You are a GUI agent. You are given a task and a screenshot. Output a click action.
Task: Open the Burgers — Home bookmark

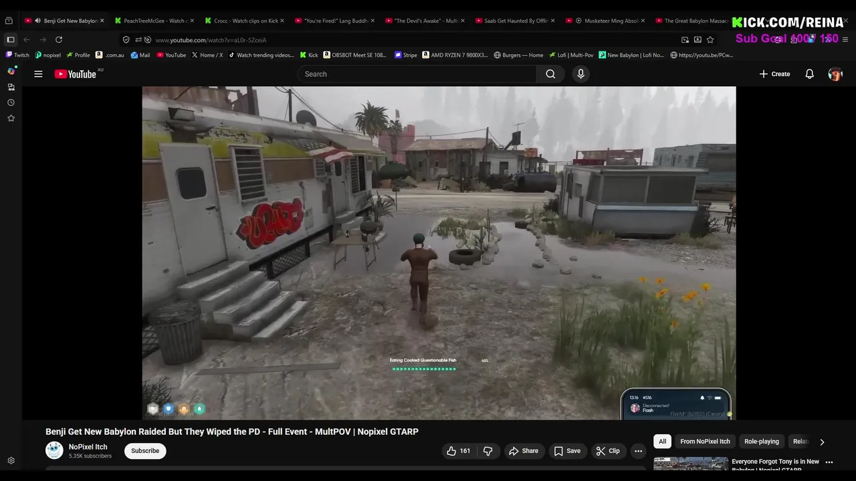[x=518, y=55]
